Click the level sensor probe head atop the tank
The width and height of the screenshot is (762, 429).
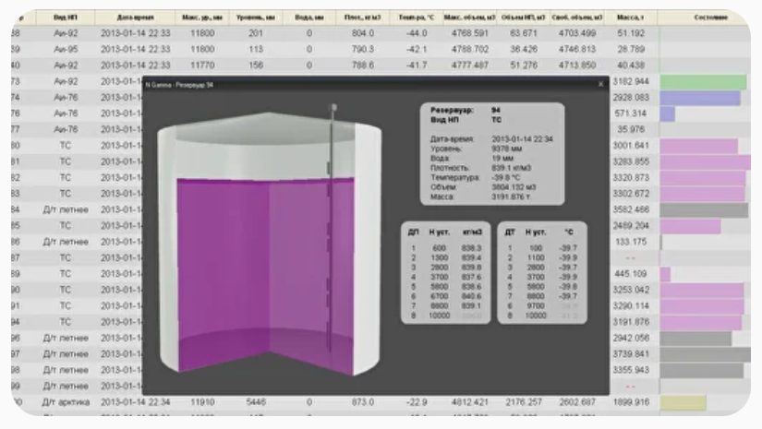[331, 109]
